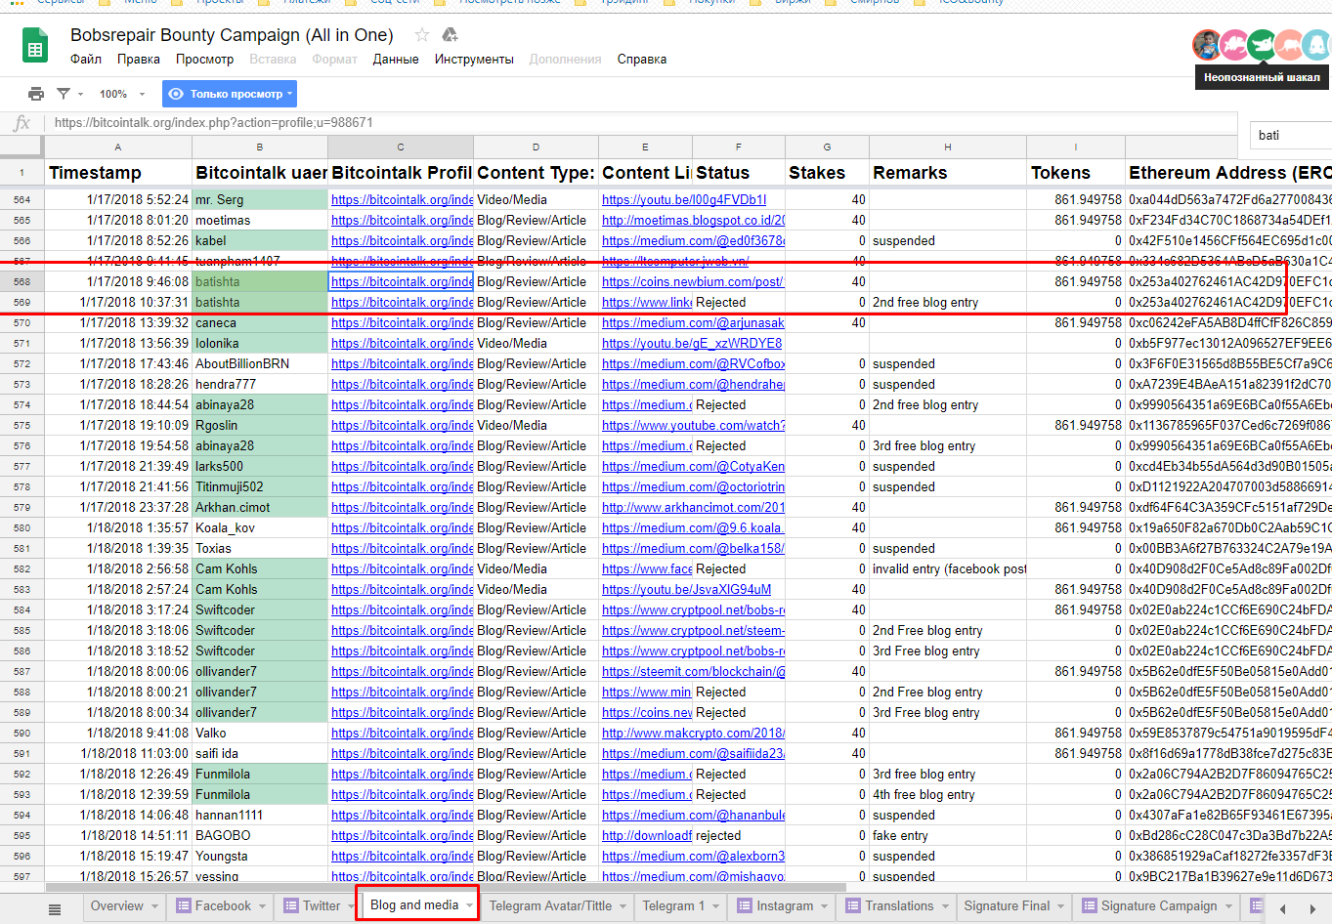Click the green anonymous jackal avatar
This screenshot has width=1332, height=924.
coord(1262,45)
